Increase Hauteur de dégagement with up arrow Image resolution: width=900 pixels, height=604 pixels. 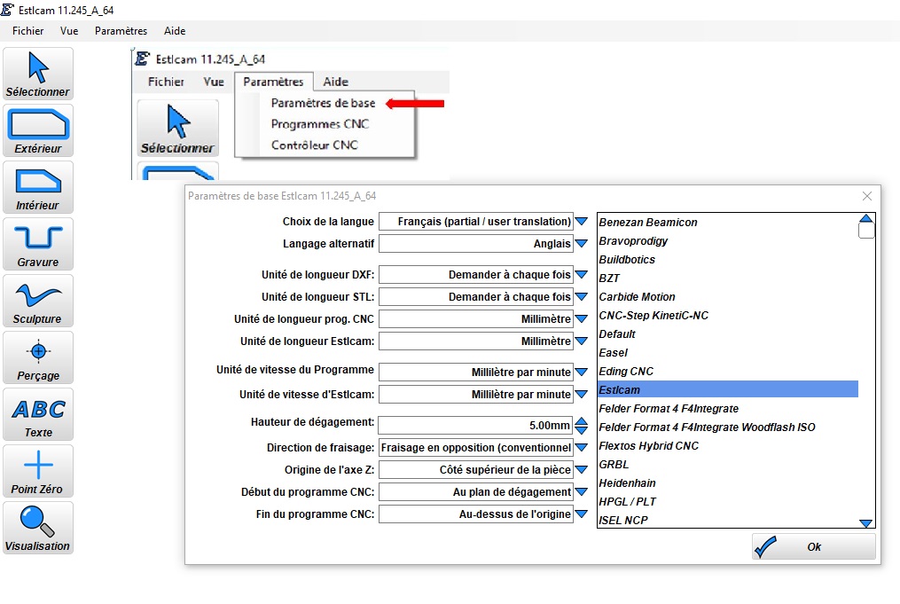582,420
